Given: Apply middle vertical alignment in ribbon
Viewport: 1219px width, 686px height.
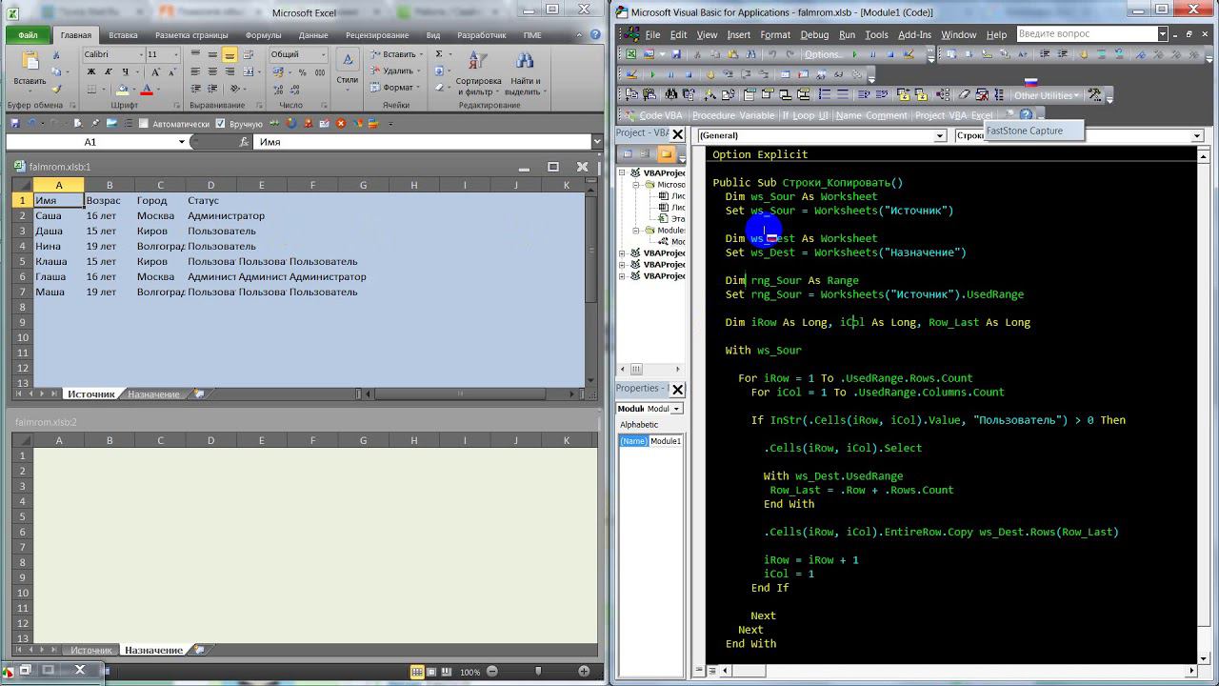Looking at the screenshot, I should 212,55.
